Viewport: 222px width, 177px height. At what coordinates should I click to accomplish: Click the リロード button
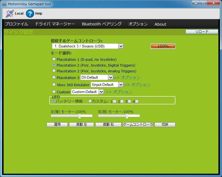202,32
